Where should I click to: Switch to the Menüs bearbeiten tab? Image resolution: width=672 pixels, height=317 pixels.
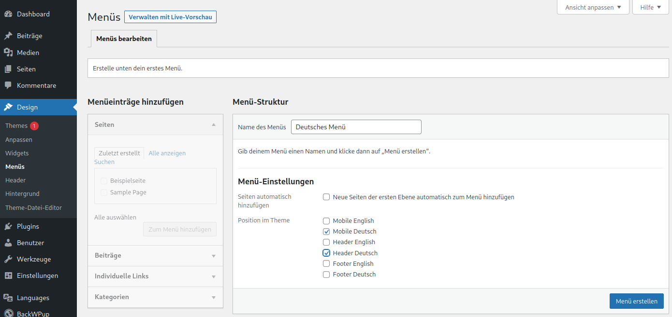[x=124, y=39]
